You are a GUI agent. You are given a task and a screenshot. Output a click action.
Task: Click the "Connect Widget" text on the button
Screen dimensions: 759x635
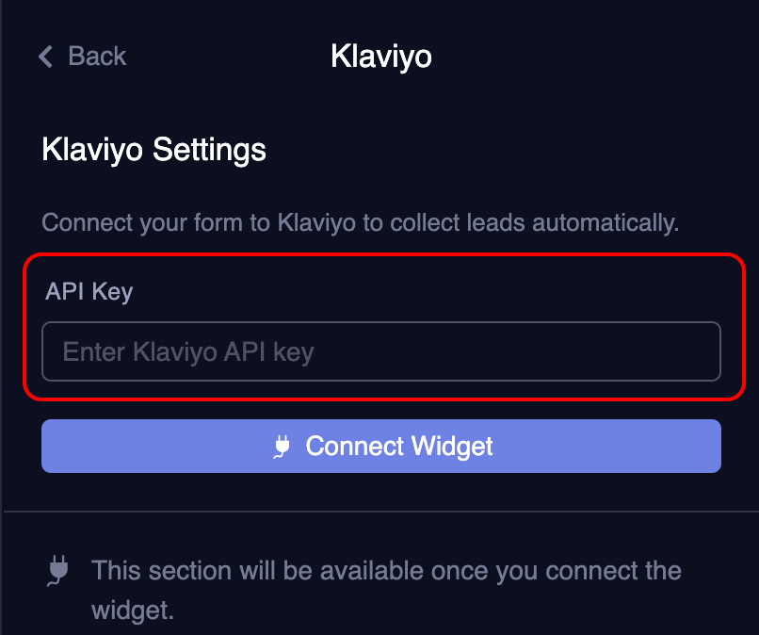[x=399, y=447]
